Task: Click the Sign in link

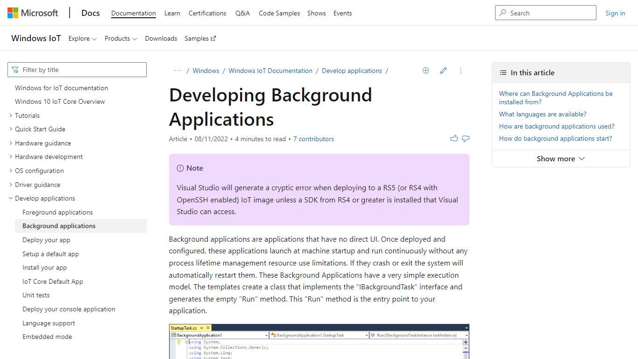Action: pos(615,13)
